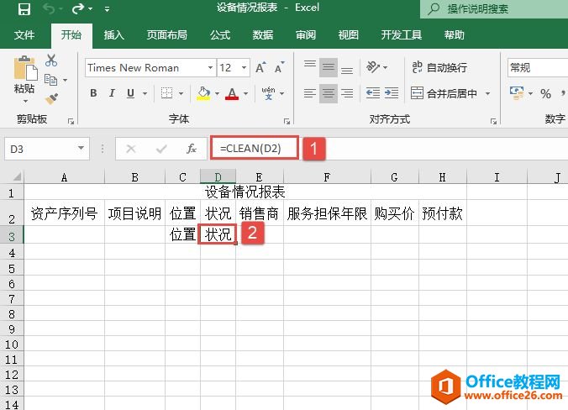This screenshot has height=410, width=568.
Task: Toggle Italic formatting
Action: click(x=112, y=93)
